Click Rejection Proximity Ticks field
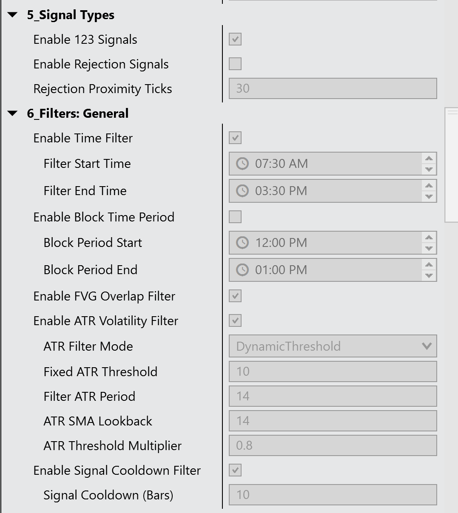 (x=333, y=89)
